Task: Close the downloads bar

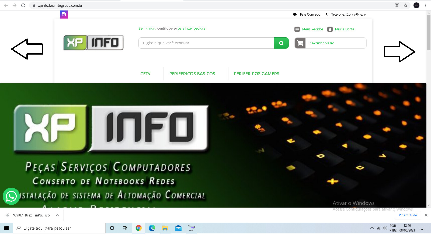Action: pos(426,215)
